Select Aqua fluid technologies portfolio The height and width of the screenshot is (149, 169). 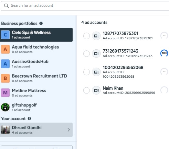pyautogui.click(x=36, y=49)
